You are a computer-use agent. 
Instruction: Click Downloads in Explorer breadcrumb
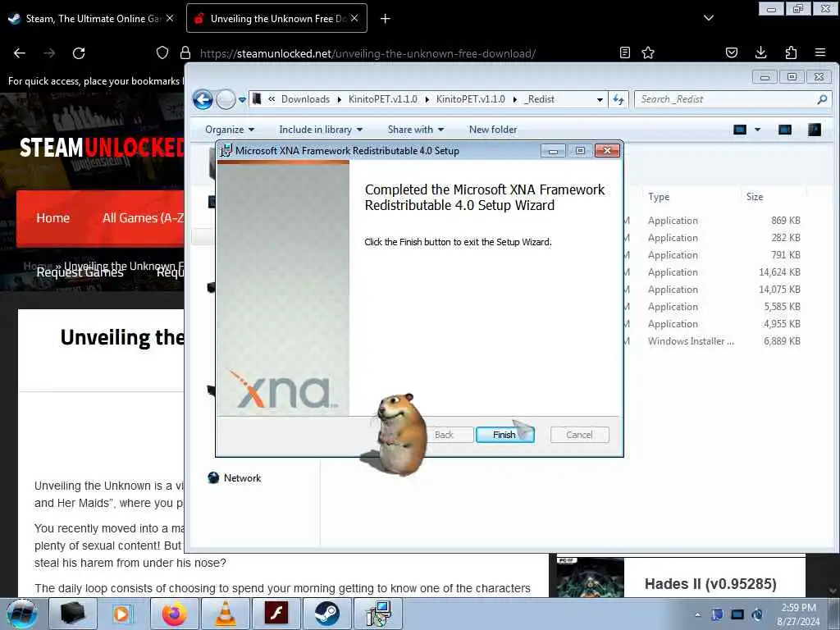pyautogui.click(x=305, y=99)
